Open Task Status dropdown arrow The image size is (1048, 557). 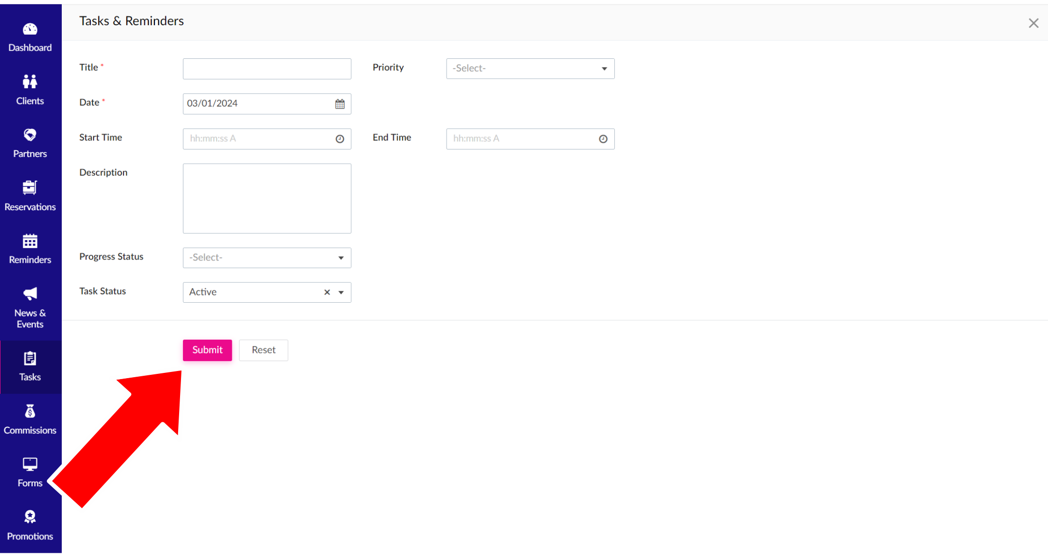click(x=341, y=293)
